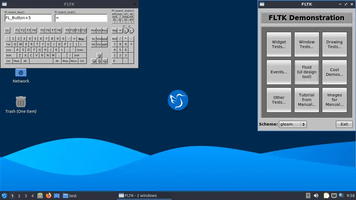Click the Esc key button
This screenshot has height=200, width=356.
7,30
